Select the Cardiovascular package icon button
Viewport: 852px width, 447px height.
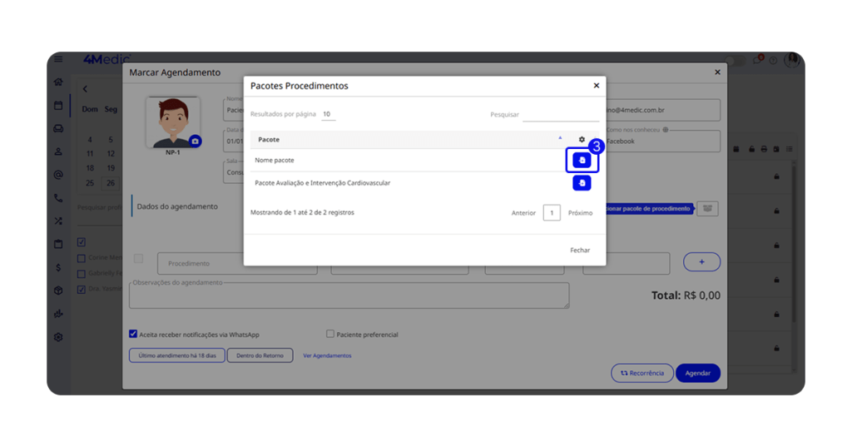tap(582, 183)
